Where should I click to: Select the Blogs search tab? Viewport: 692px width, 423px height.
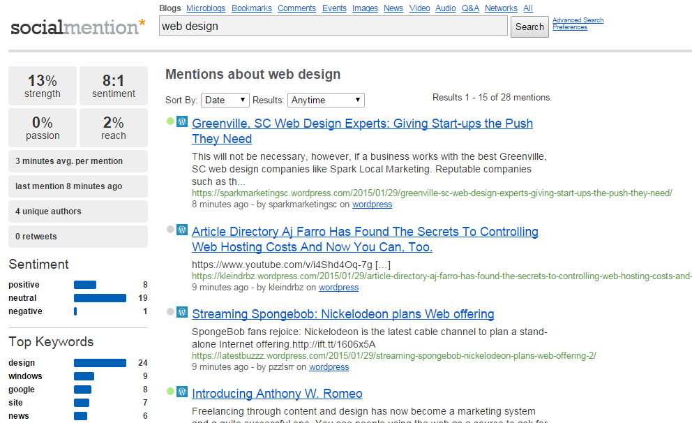pyautogui.click(x=170, y=8)
